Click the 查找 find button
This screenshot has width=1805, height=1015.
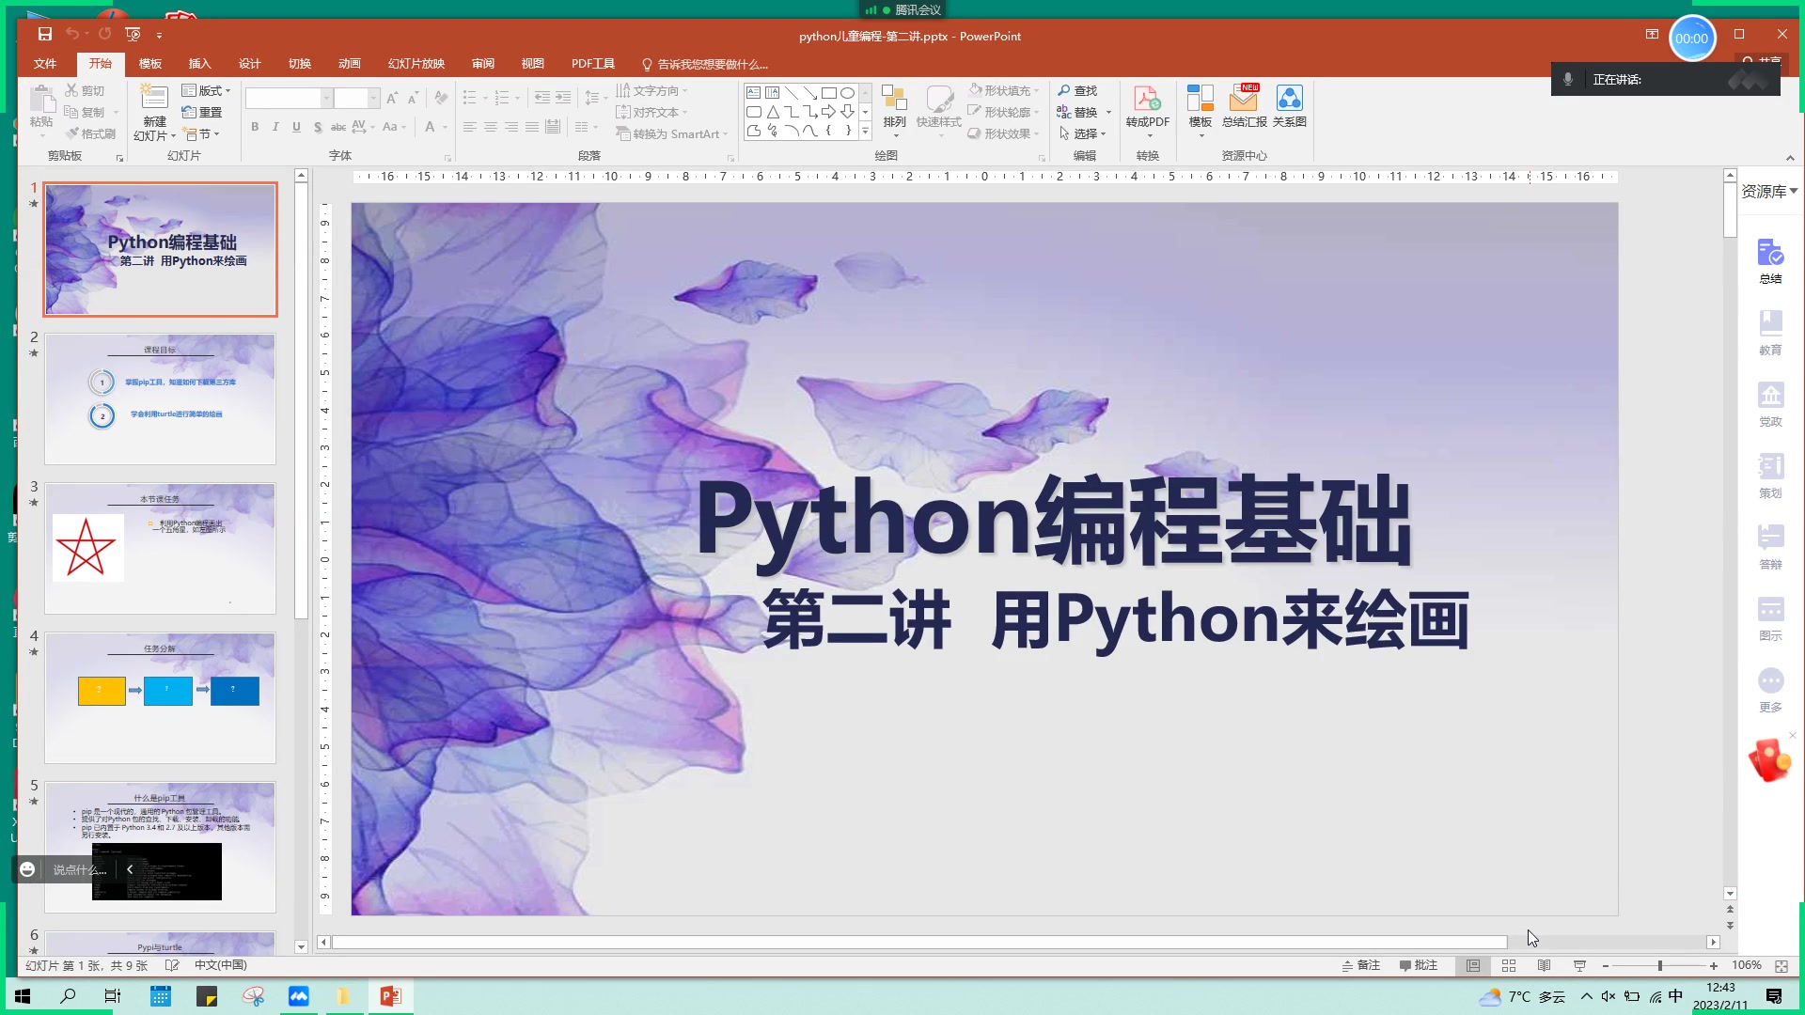click(1077, 90)
